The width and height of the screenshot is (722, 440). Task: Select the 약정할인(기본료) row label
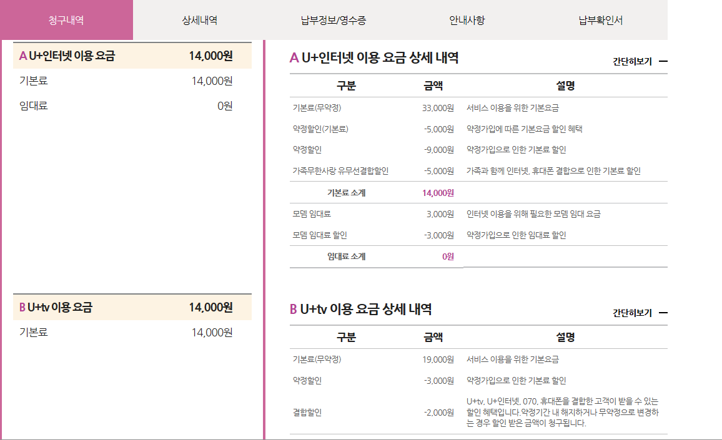coord(320,129)
